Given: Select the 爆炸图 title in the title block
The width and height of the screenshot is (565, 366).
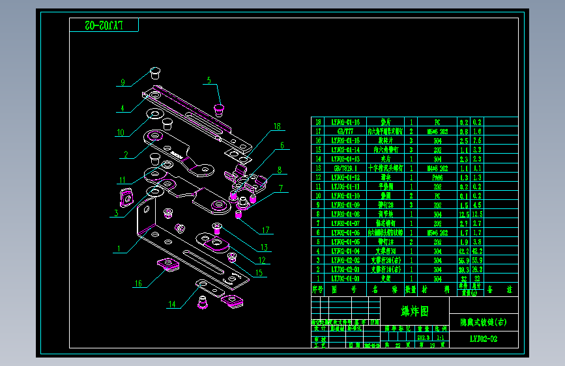Looking at the screenshot, I should click(x=414, y=311).
